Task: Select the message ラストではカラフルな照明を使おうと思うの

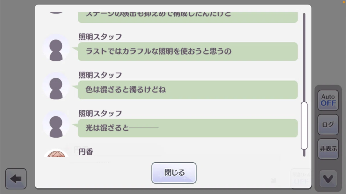Action: (188, 51)
